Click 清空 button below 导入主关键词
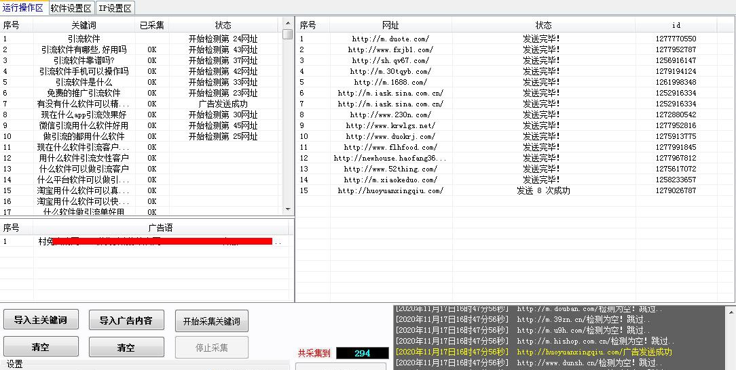Image resolution: width=736 pixels, height=370 pixels. pyautogui.click(x=40, y=348)
